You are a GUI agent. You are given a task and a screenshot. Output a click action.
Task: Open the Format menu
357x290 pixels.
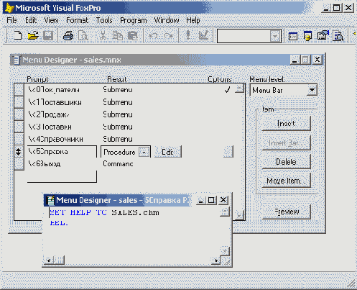(x=77, y=20)
